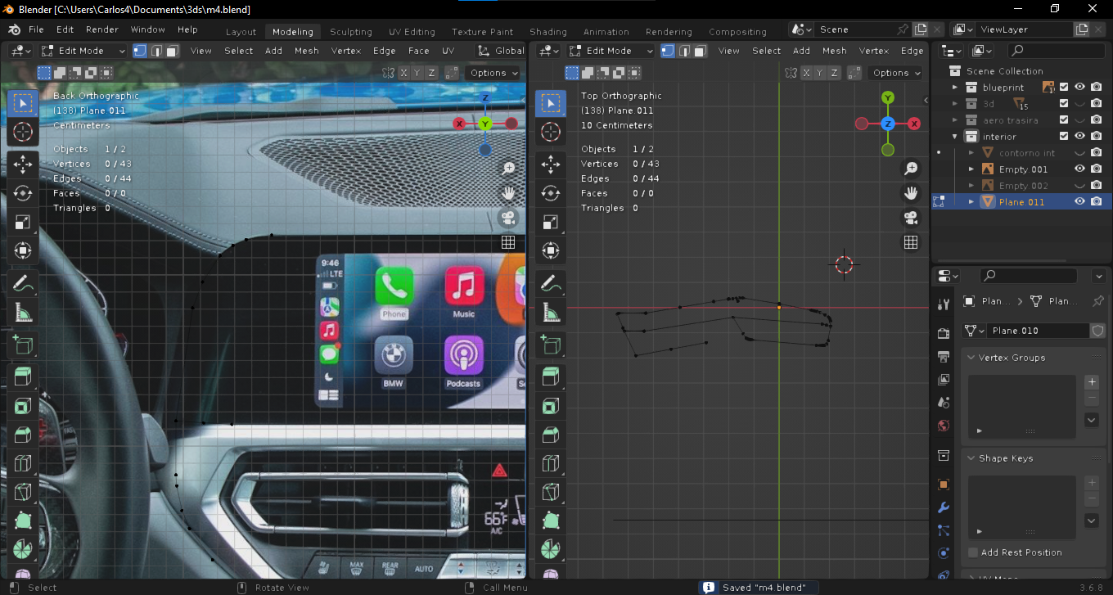1113x595 pixels.
Task: Select the Add Cube tool in left viewport
Action: [23, 345]
